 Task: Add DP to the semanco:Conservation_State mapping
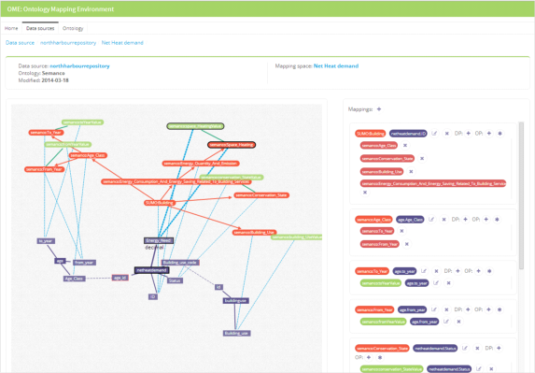coord(499,349)
